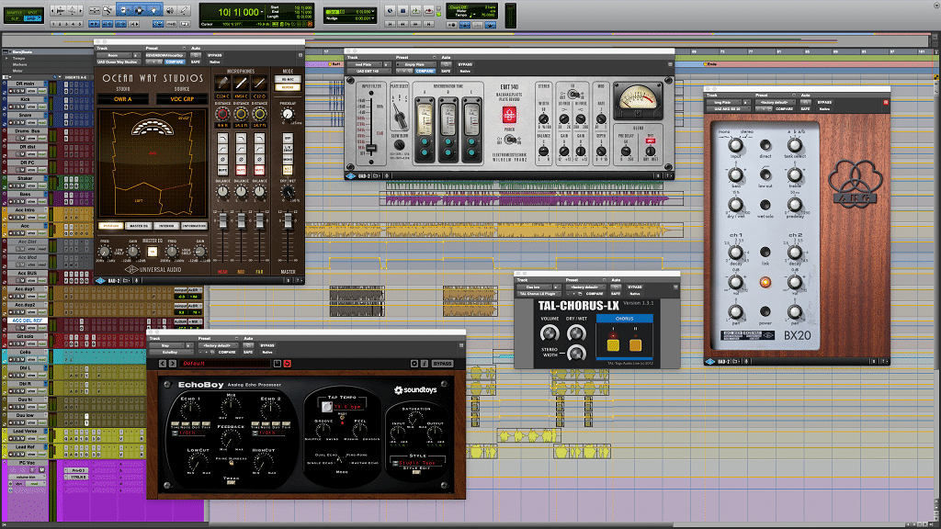Click the Predelay knob in Ocean Way Studios
The image size is (941, 529).
tap(288, 114)
